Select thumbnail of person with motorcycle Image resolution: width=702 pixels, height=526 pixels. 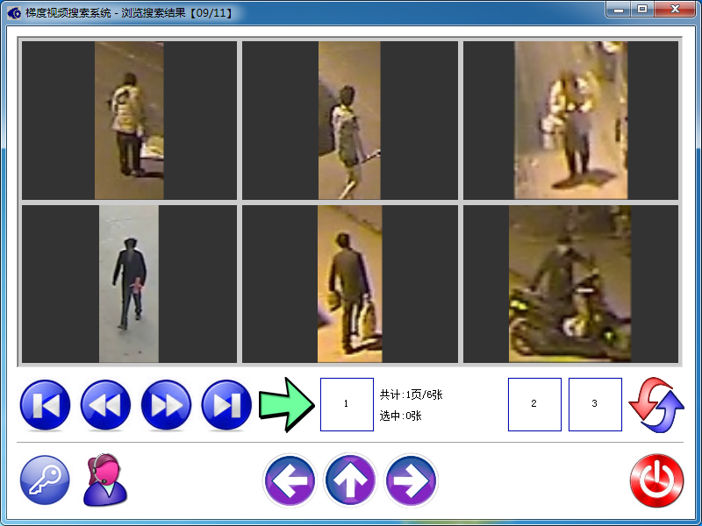click(x=571, y=284)
